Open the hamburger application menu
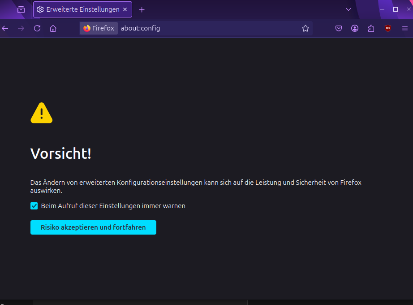Image resolution: width=413 pixels, height=305 pixels. pyautogui.click(x=405, y=28)
